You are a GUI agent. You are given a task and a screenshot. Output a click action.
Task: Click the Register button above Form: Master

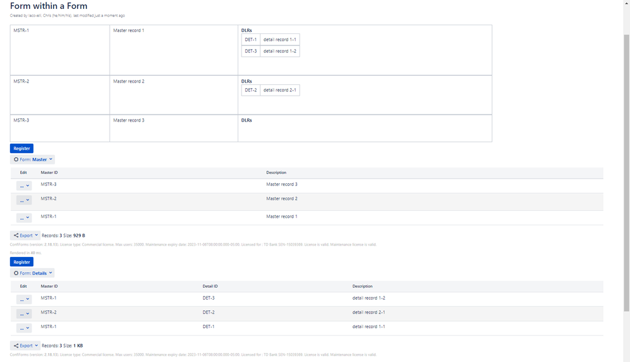pos(21,149)
